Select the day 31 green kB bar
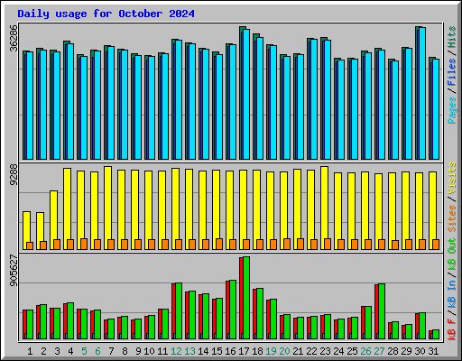 pyautogui.click(x=436, y=335)
